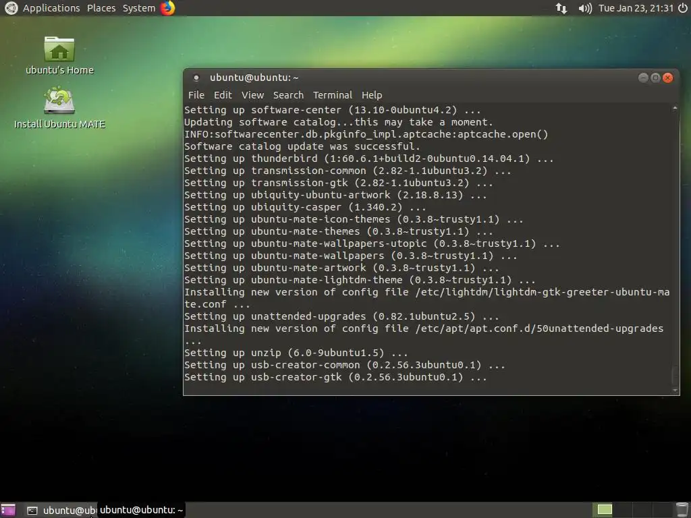Viewport: 691px width, 518px height.
Task: Open the Ubuntu MATE logo menu icon
Action: click(x=11, y=8)
